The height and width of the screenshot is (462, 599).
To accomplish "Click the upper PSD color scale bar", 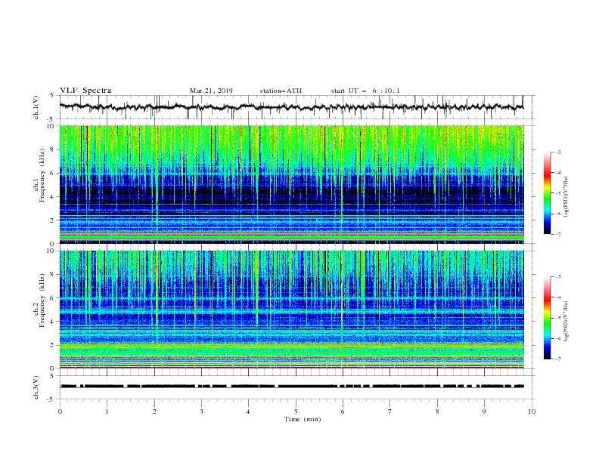I will [x=547, y=193].
